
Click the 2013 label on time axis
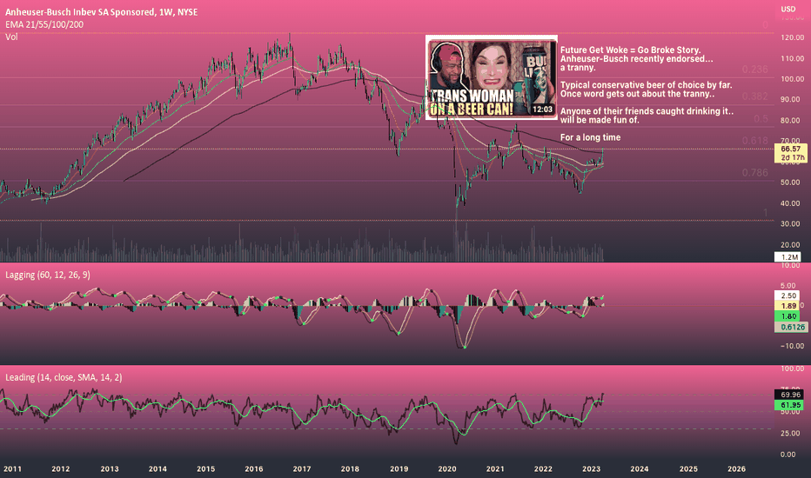point(109,468)
